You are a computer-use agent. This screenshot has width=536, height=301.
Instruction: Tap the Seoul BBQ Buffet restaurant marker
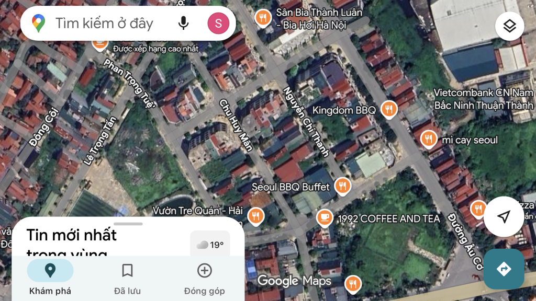[343, 186]
